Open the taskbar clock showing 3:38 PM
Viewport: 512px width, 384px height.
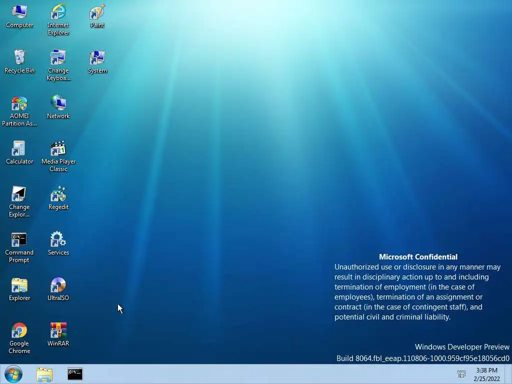coord(486,374)
